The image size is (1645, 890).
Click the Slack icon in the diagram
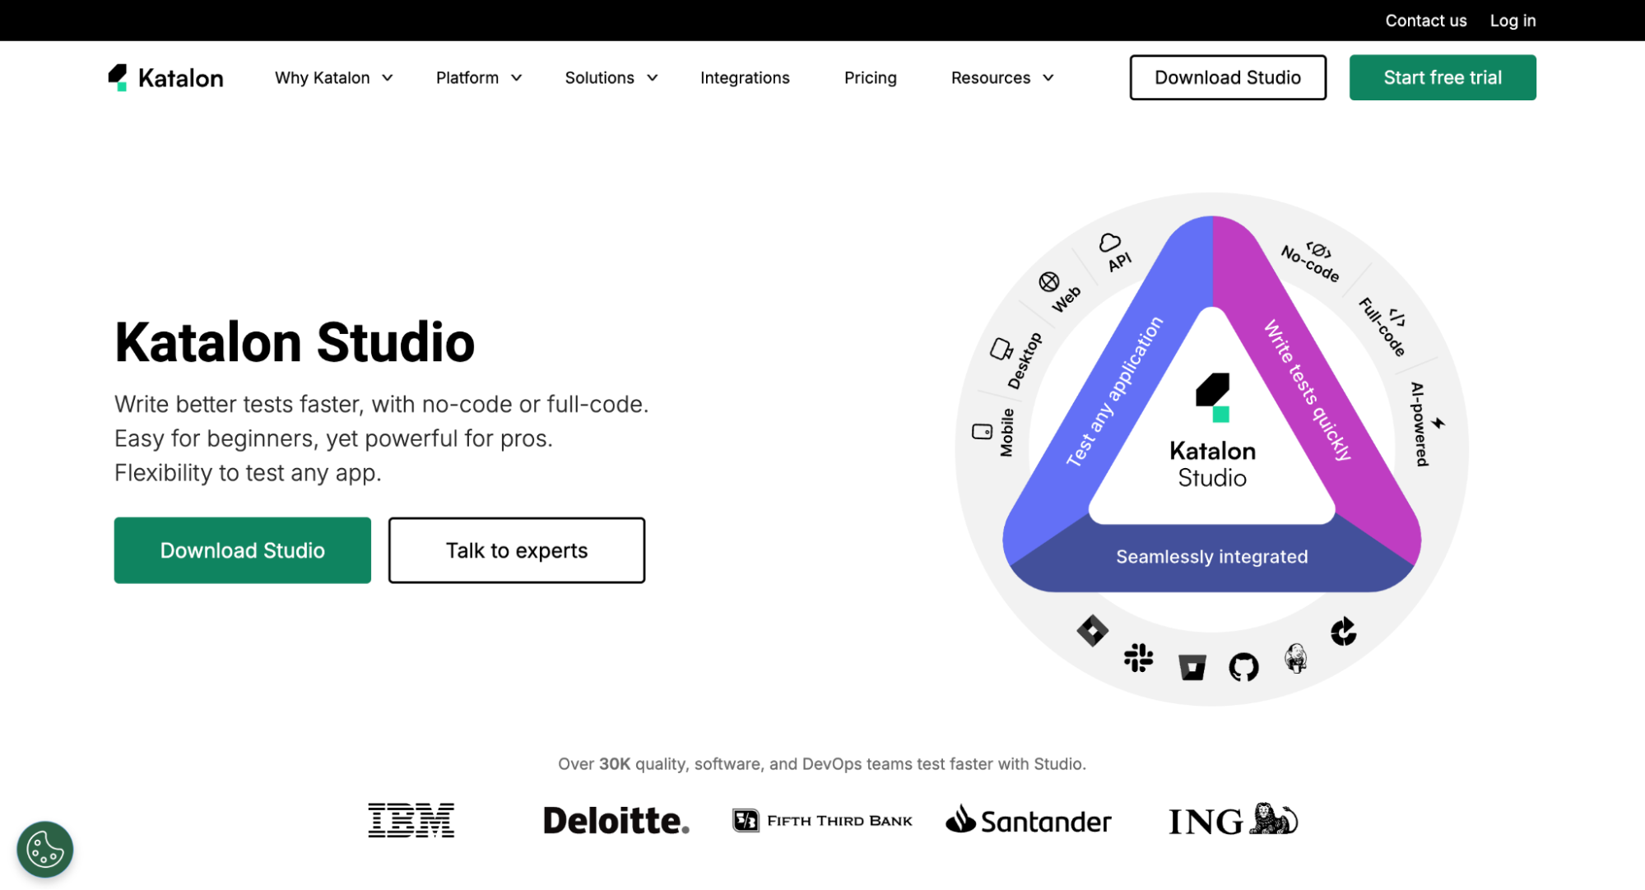[1138, 658]
